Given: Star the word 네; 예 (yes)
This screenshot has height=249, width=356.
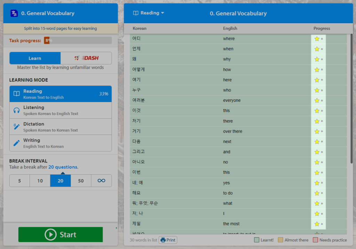Looking at the screenshot, I should 317,183.
